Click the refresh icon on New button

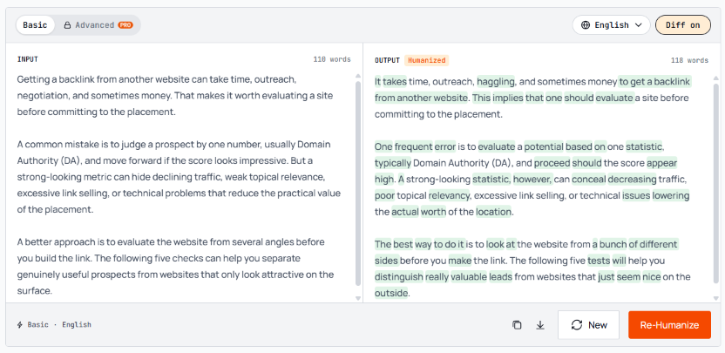tap(577, 325)
